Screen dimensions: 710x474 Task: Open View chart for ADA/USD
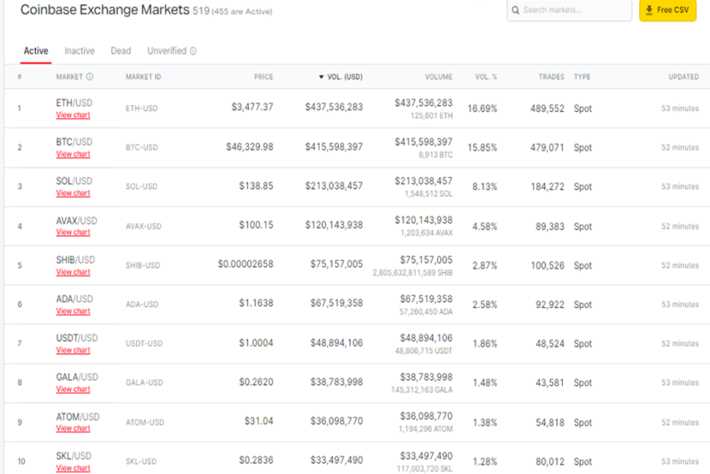[x=73, y=310]
